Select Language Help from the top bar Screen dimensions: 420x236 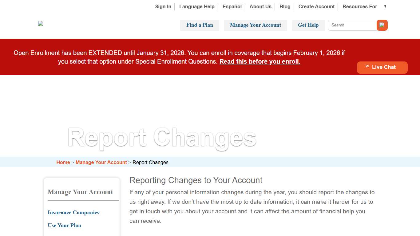coord(197,6)
